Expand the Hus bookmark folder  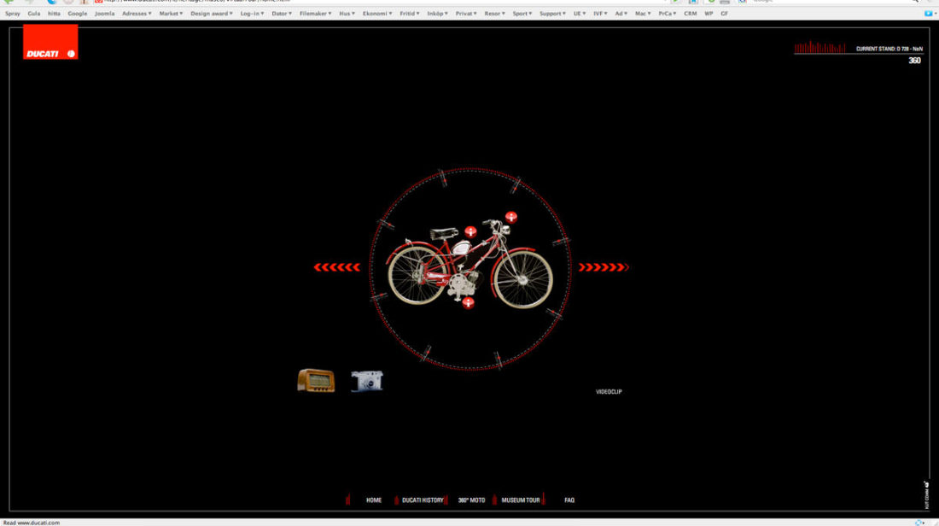point(347,13)
